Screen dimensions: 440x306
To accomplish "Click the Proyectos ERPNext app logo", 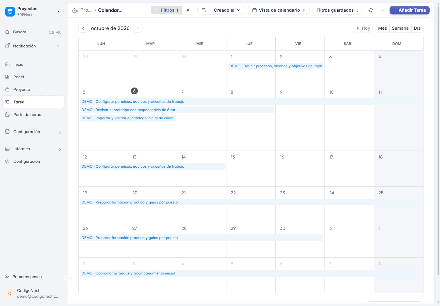I will click(x=10, y=12).
